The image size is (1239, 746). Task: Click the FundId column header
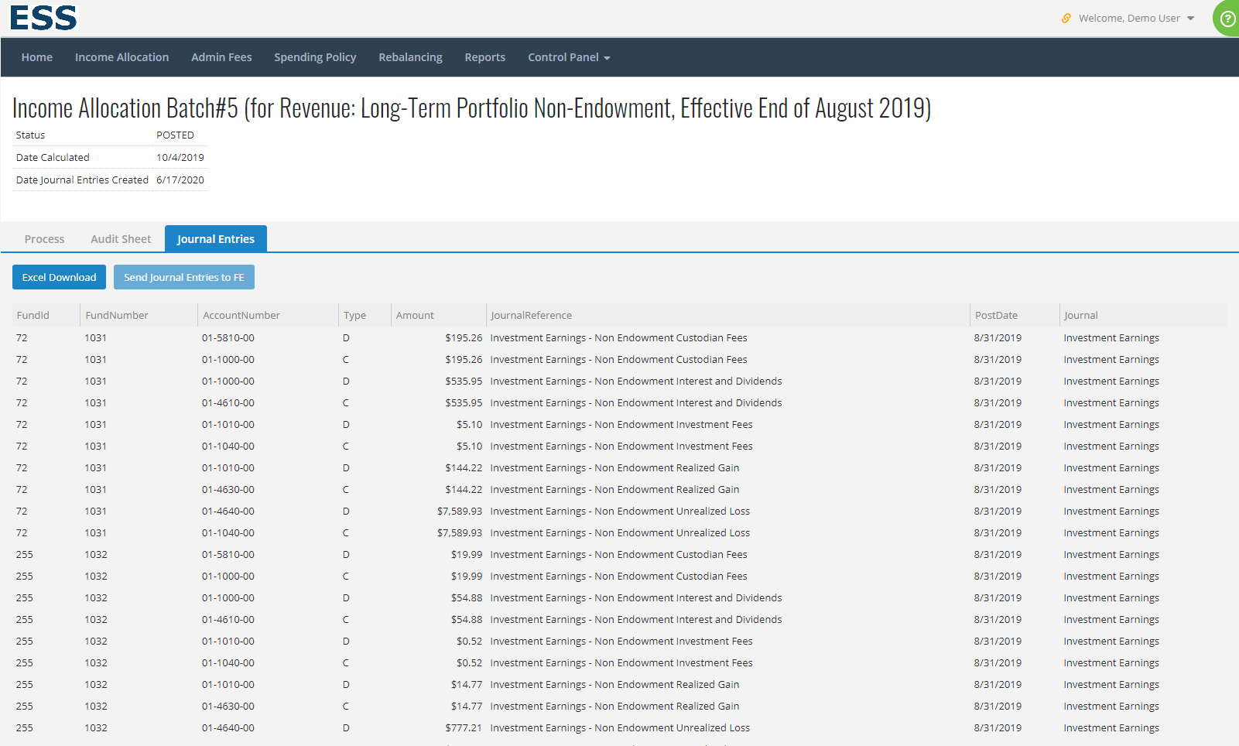click(33, 315)
